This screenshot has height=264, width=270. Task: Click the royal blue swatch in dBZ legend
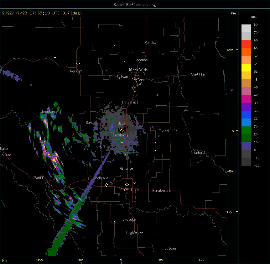coord(246,114)
